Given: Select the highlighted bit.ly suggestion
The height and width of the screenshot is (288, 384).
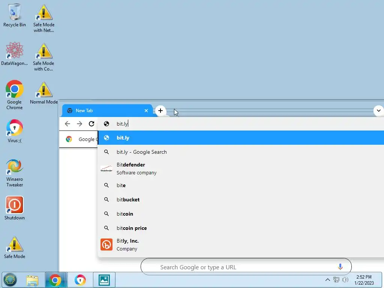Looking at the screenshot, I should [x=241, y=138].
